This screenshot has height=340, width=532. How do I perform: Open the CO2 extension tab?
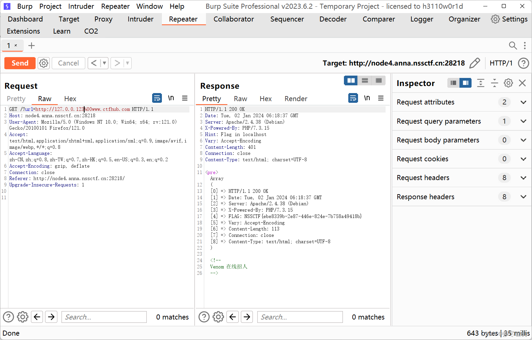[x=91, y=31]
